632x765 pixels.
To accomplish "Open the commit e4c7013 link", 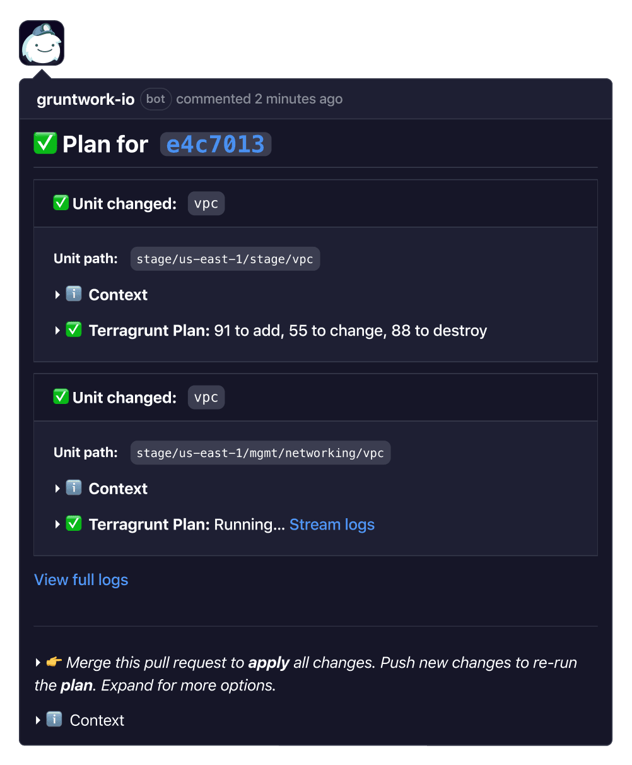I will coord(216,144).
